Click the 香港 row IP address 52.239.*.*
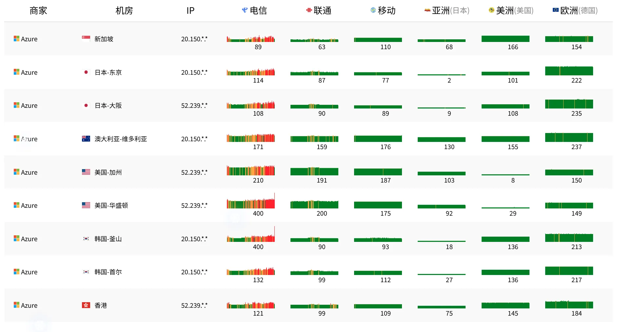Screen dimensions: 618x332 tap(194, 305)
